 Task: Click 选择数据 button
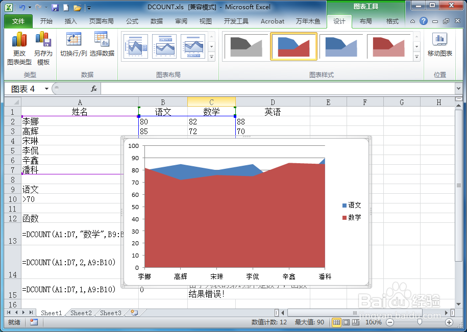(x=102, y=45)
